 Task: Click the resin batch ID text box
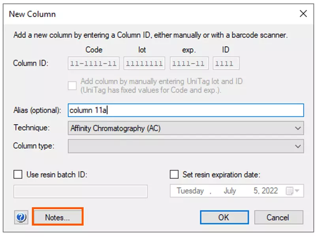tap(81, 191)
